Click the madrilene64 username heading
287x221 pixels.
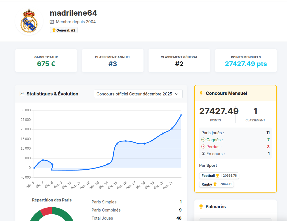73,13
